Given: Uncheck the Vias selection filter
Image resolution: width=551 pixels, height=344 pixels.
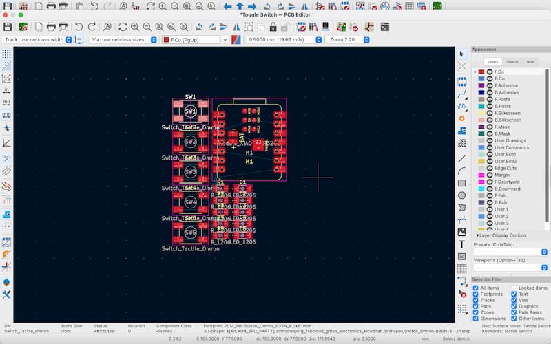Looking at the screenshot, I should pos(512,301).
